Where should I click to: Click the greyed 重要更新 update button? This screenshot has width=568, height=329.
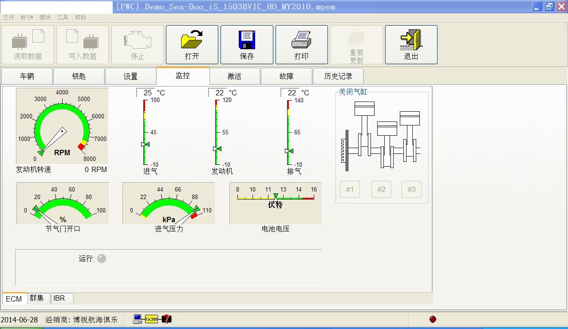point(356,45)
